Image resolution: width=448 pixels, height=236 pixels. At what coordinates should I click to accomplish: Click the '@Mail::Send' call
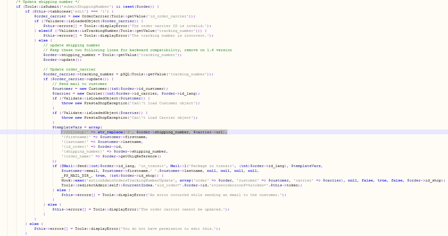74,166
